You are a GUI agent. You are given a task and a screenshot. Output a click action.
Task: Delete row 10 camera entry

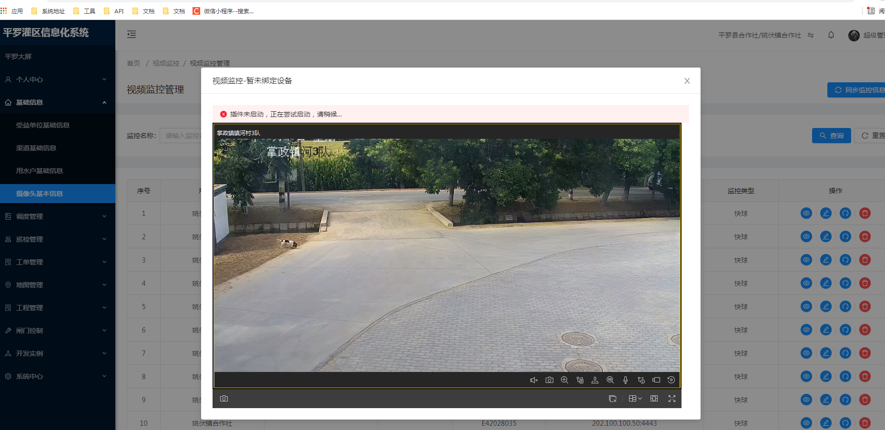(865, 423)
